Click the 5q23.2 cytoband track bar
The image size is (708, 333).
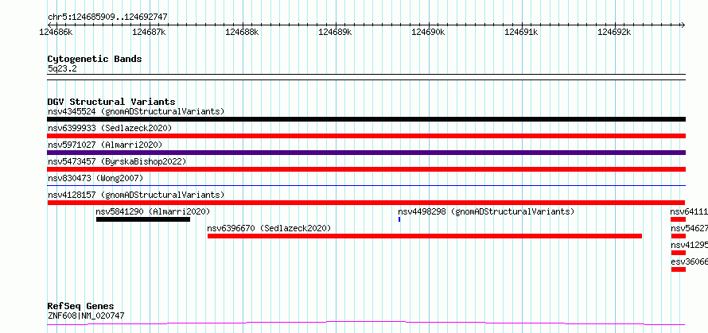pyautogui.click(x=366, y=77)
